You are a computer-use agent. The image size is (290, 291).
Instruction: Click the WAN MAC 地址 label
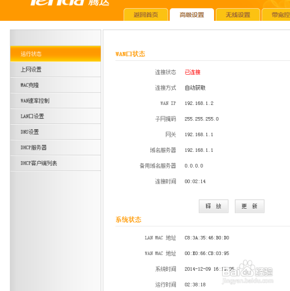[161, 253]
